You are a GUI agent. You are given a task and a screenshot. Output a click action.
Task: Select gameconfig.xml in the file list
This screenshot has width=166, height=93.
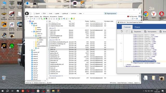tap(54, 53)
